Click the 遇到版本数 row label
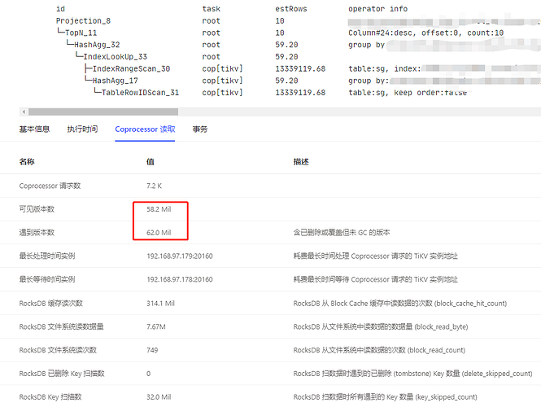541x407 pixels. pyautogui.click(x=37, y=232)
